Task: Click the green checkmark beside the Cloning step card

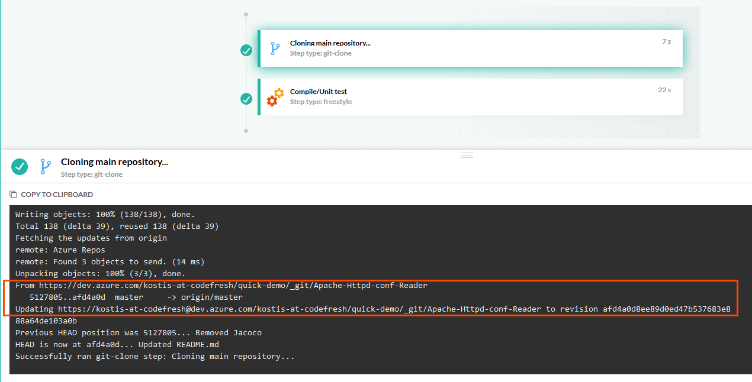Action: tap(246, 50)
